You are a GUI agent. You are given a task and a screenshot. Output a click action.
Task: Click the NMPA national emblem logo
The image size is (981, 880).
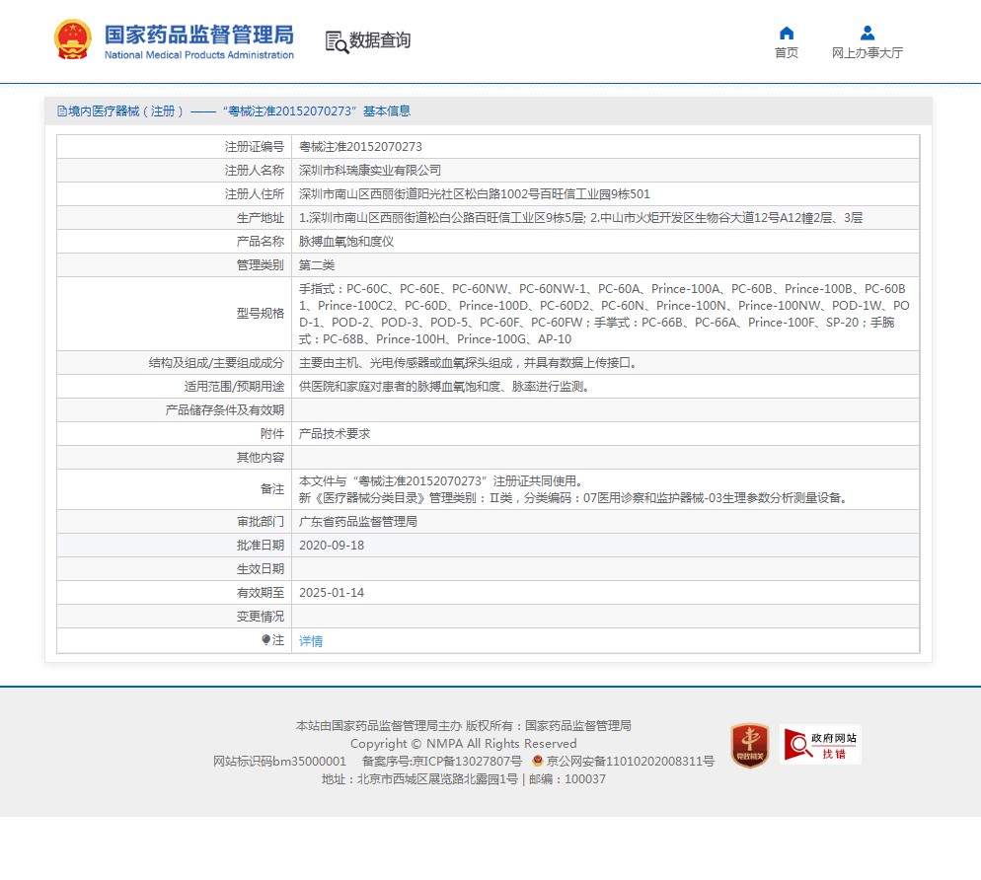tap(73, 39)
